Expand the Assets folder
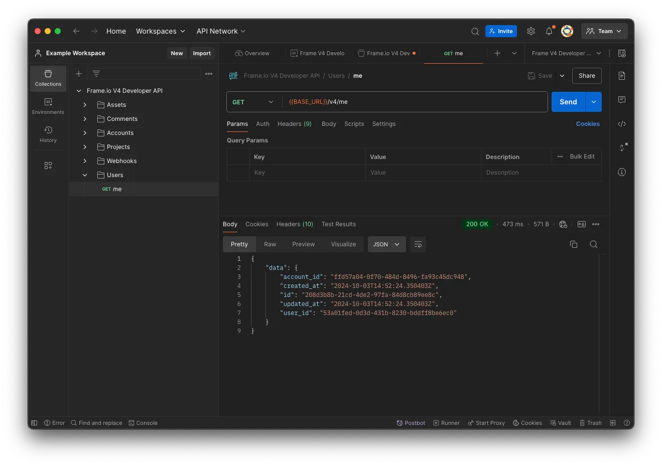 click(85, 105)
